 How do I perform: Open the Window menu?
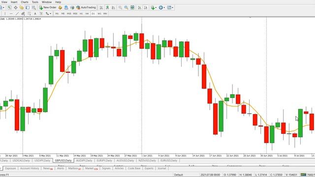pos(47,2)
